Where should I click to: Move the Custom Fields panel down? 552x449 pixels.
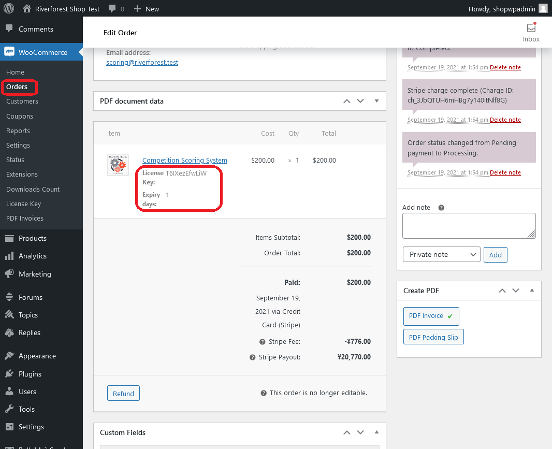click(360, 432)
